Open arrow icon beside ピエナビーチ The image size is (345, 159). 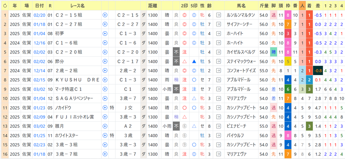pos(218,126)
